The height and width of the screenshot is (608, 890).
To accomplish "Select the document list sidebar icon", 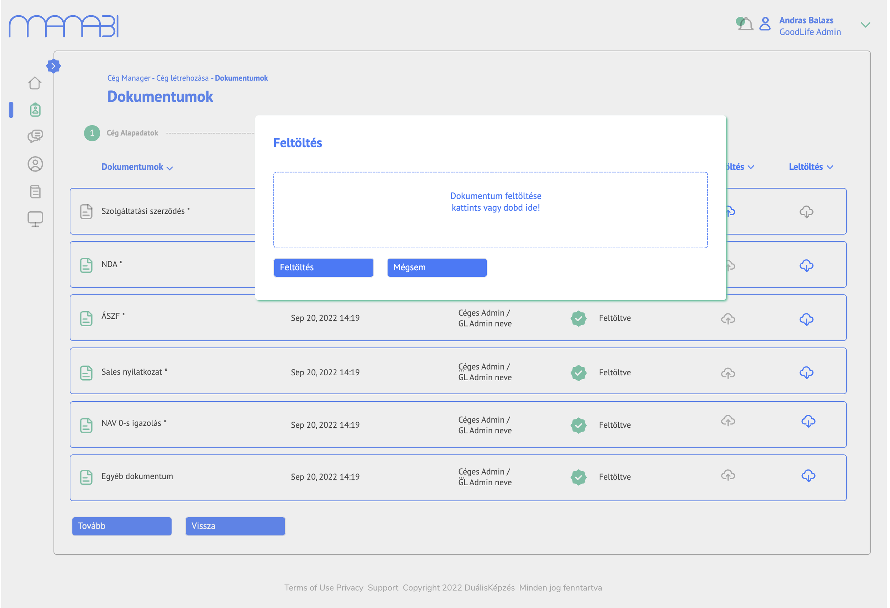I will click(35, 191).
